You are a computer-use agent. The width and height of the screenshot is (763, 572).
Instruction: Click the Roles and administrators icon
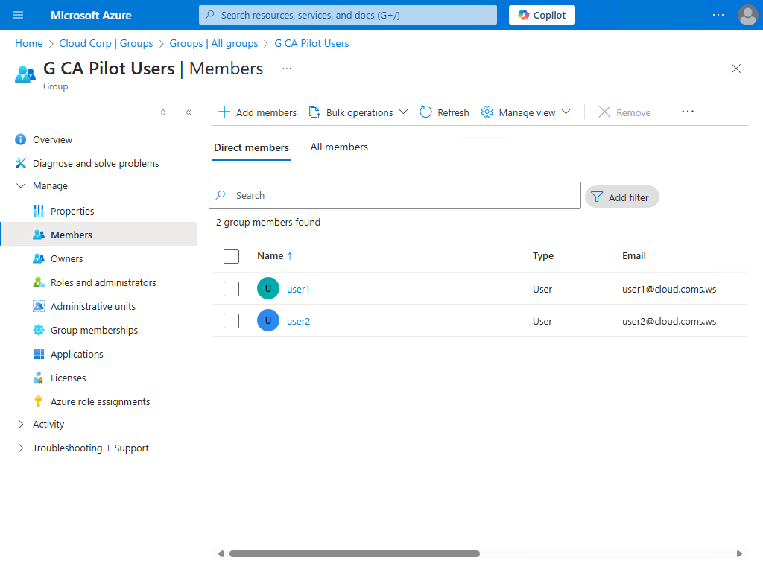[39, 282]
